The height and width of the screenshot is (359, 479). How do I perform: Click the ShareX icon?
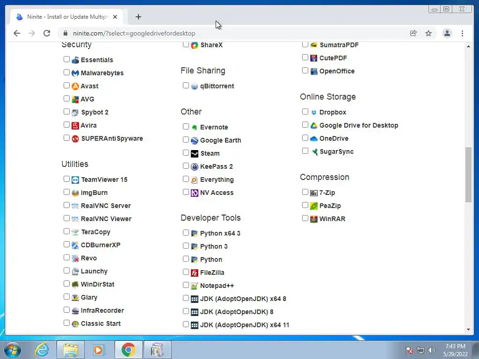pos(195,45)
